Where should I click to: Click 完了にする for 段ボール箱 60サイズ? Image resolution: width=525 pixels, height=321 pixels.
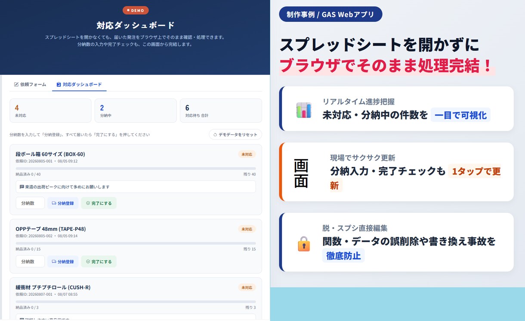(99, 203)
